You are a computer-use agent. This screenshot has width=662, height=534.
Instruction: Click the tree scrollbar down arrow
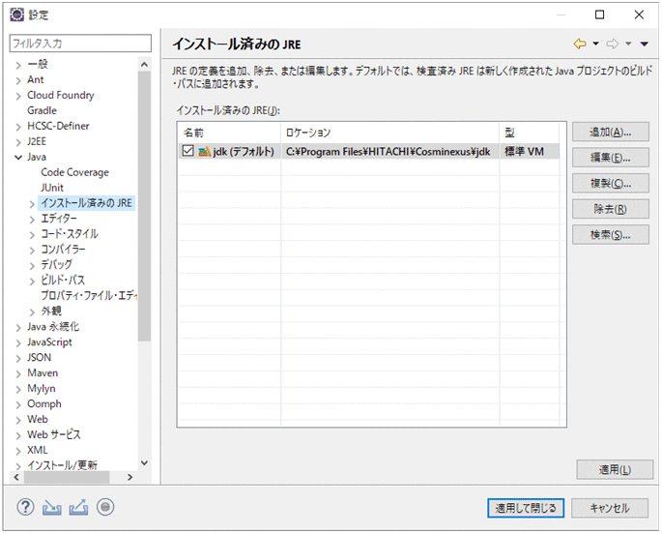[144, 463]
